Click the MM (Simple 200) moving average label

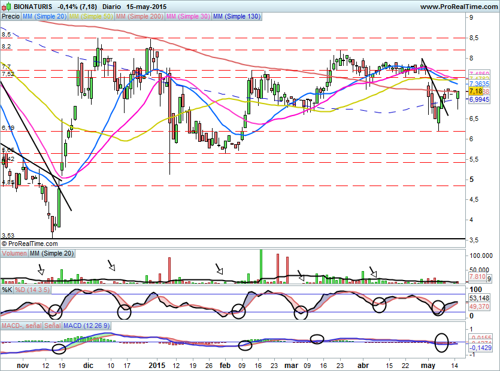click(x=139, y=17)
